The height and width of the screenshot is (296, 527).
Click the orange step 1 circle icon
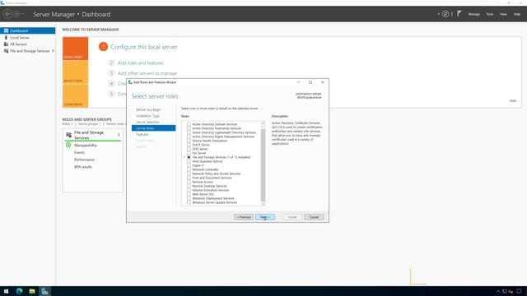[103, 47]
